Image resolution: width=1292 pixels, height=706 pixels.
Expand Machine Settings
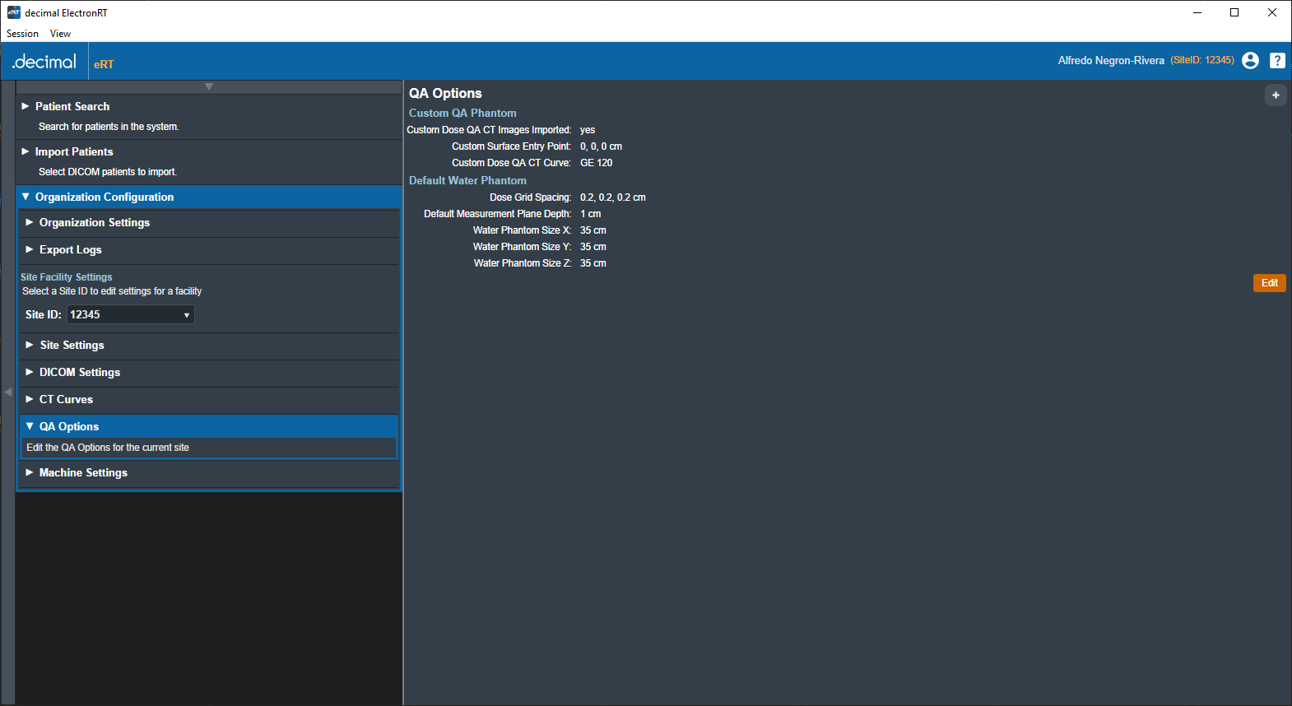[x=209, y=472]
